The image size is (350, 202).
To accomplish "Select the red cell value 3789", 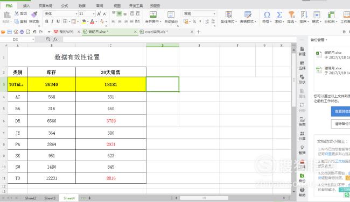I will coord(111,121).
